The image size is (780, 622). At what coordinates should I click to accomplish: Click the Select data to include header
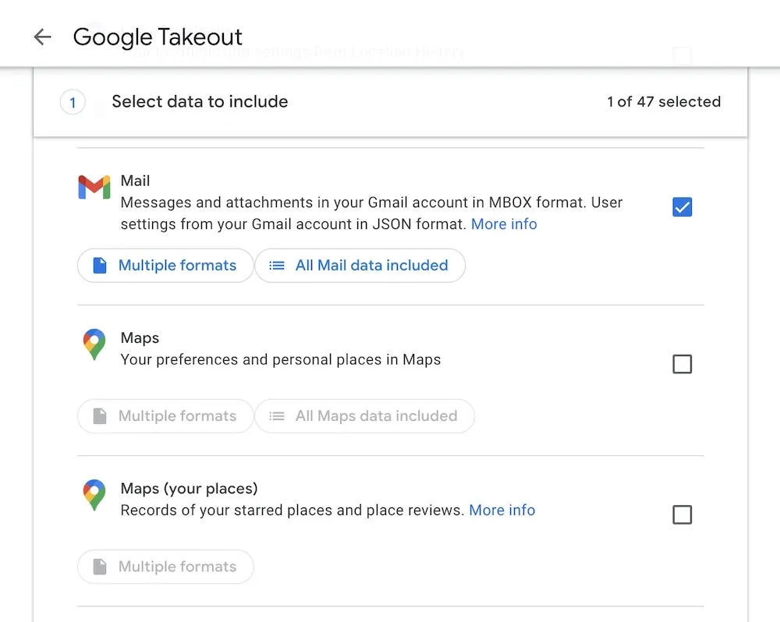click(x=200, y=101)
